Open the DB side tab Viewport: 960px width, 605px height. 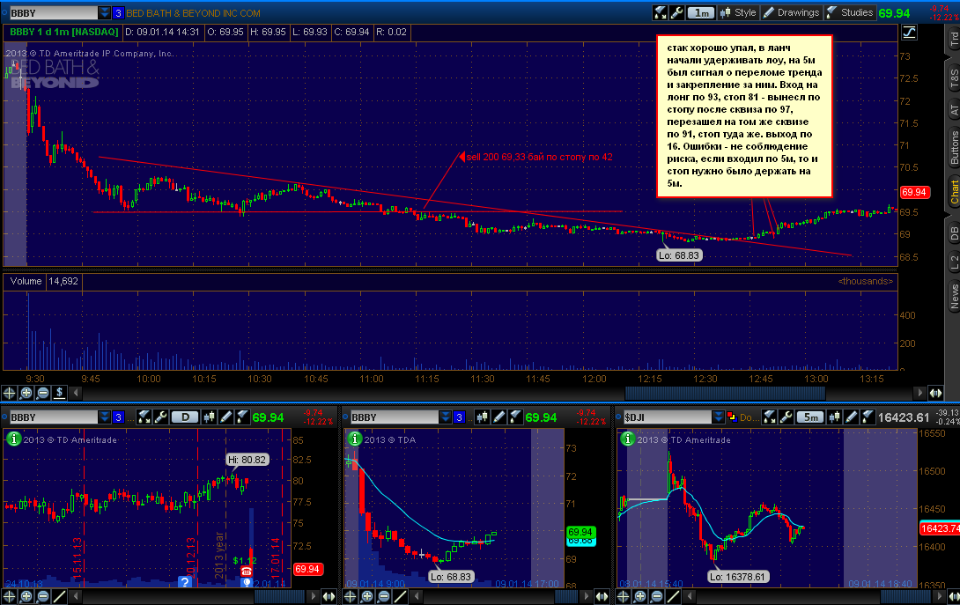(x=953, y=233)
